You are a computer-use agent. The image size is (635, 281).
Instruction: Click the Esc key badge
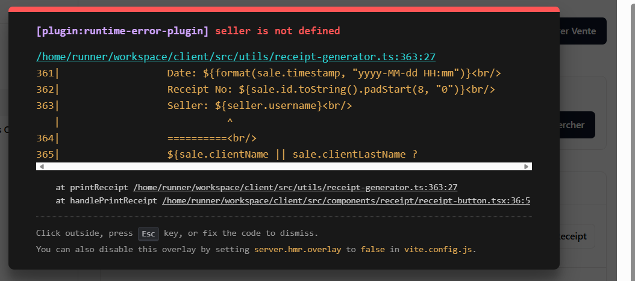click(x=148, y=233)
